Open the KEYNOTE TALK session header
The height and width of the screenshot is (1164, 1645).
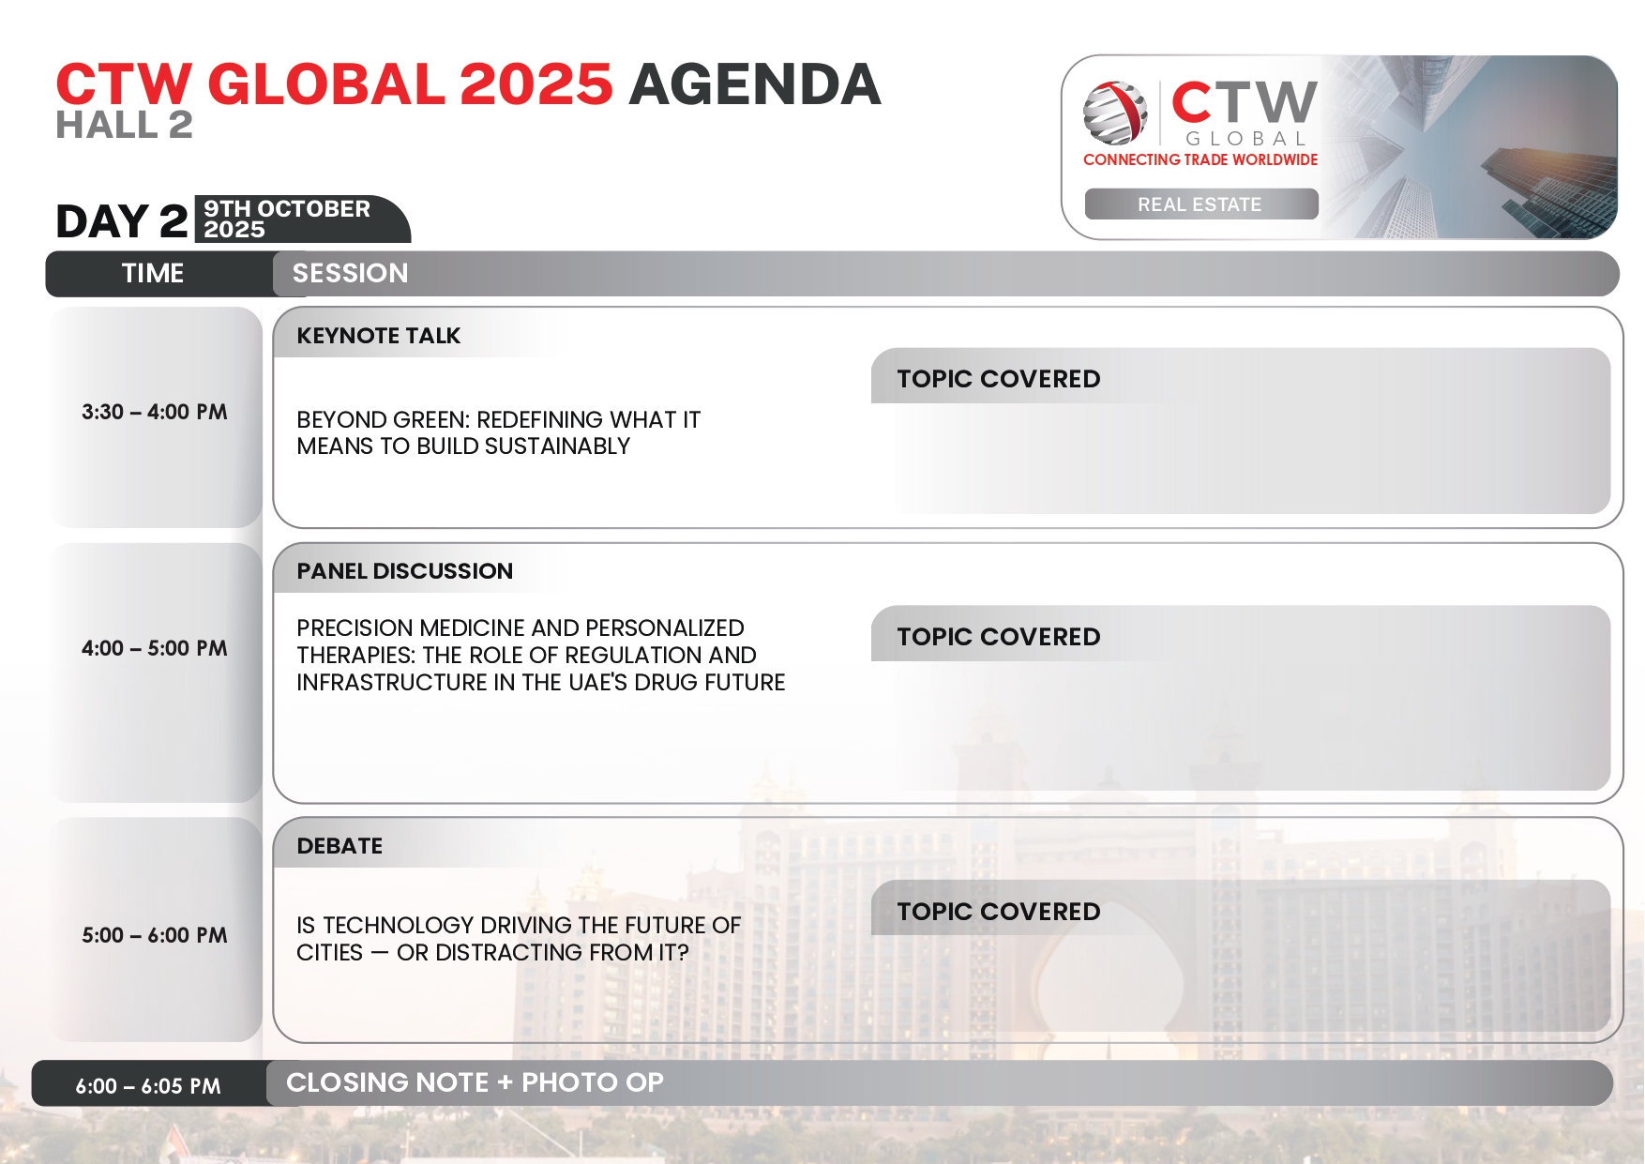[379, 336]
